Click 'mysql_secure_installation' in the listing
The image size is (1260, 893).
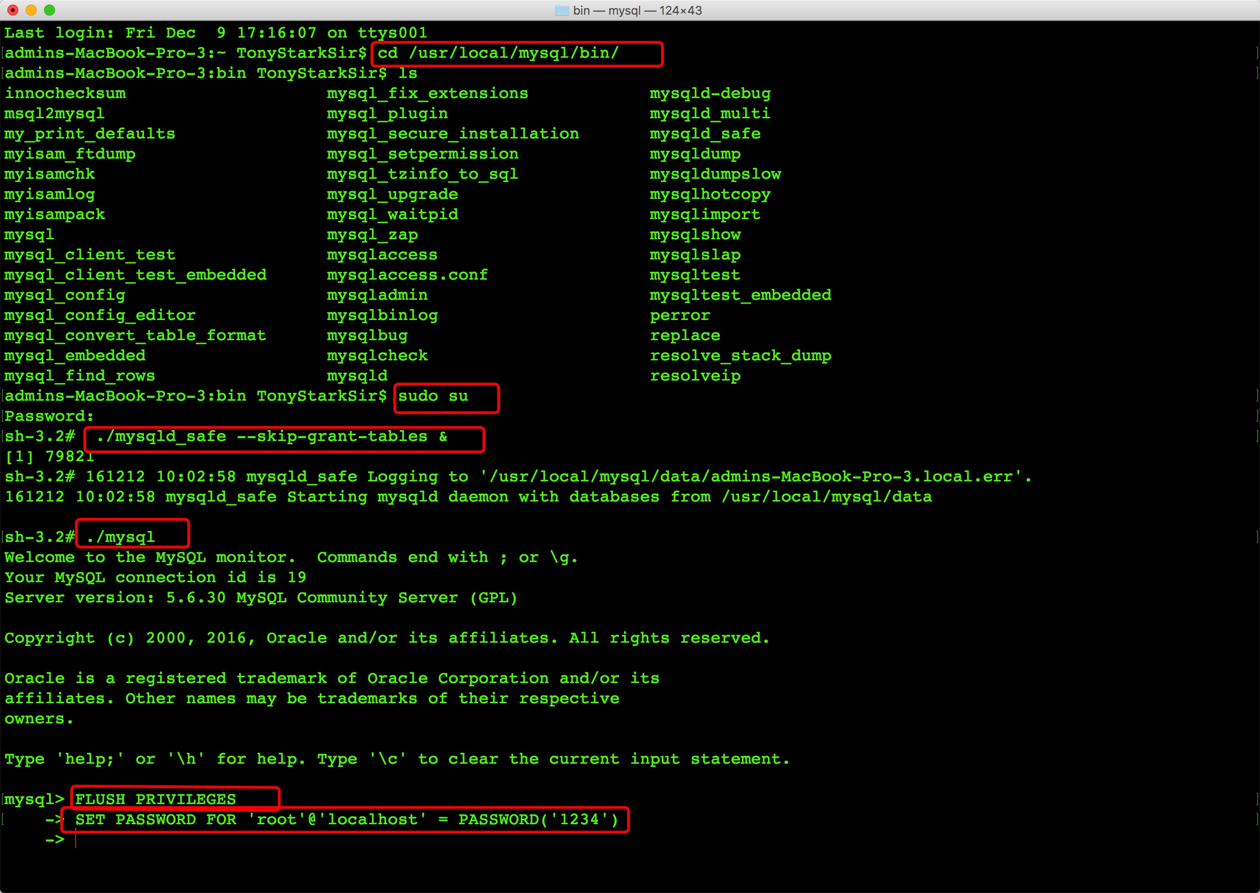[453, 133]
